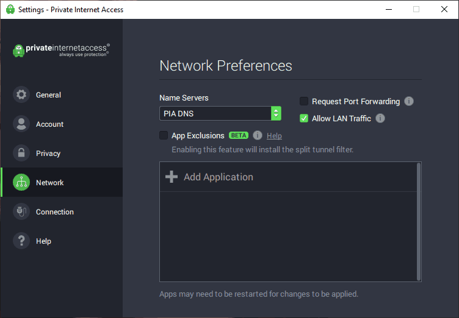Screen dimensions: 459x318
Task: Open Account via the user silhouette icon
Action: pos(21,124)
